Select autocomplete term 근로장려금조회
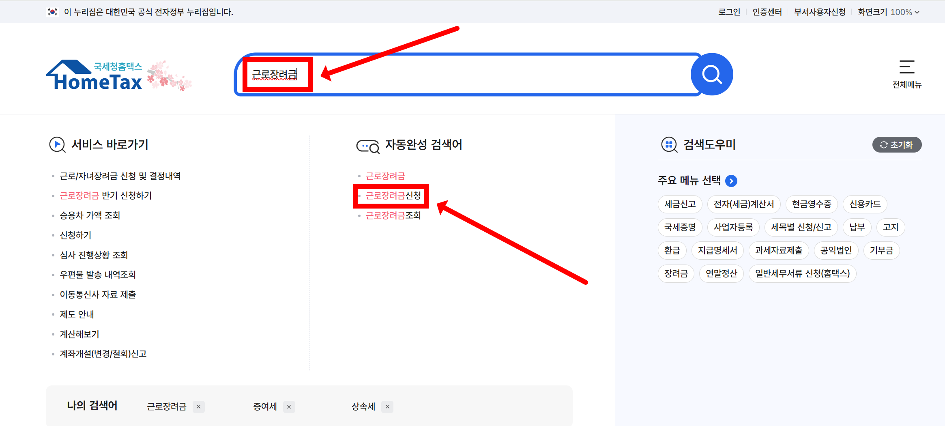945x426 pixels. click(393, 215)
